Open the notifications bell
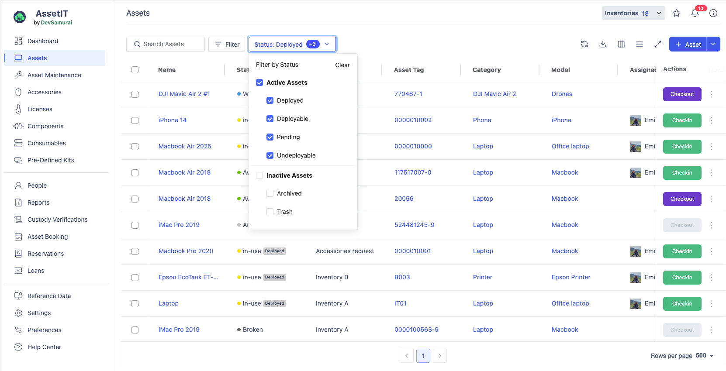 click(x=695, y=13)
